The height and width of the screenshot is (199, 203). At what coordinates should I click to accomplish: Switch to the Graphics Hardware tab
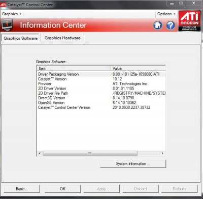62,38
